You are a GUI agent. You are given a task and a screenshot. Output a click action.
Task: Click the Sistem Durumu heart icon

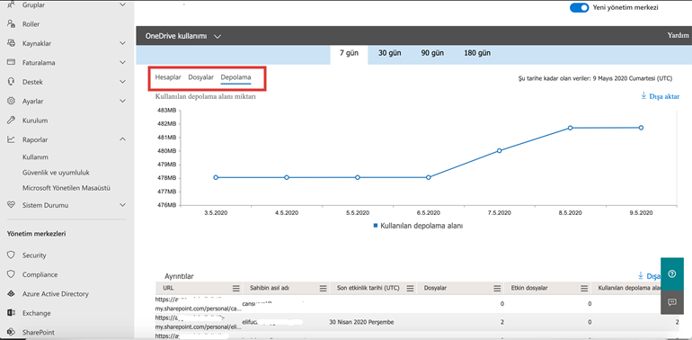pyautogui.click(x=11, y=205)
